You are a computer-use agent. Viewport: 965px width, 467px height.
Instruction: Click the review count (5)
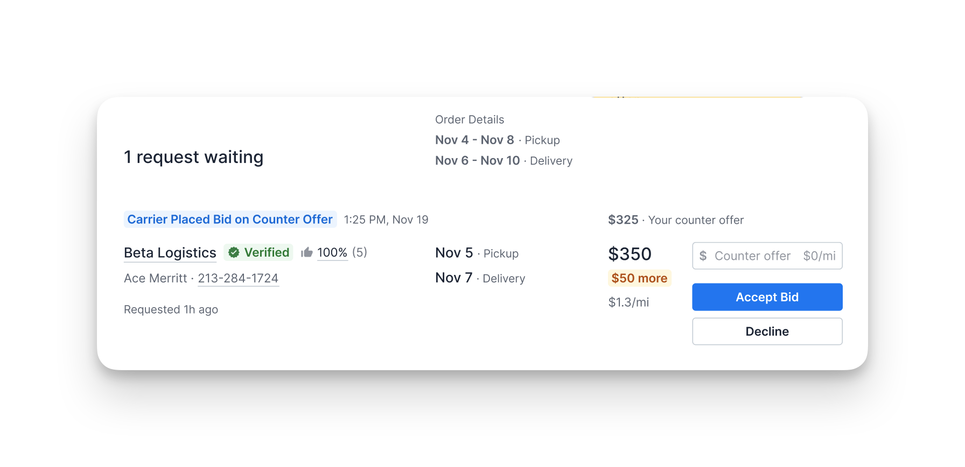tap(360, 252)
